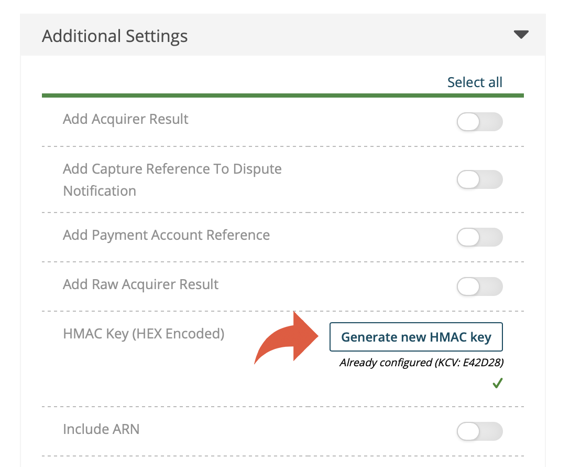
Task: Click Generate new HMAC key button
Action: [x=416, y=337]
